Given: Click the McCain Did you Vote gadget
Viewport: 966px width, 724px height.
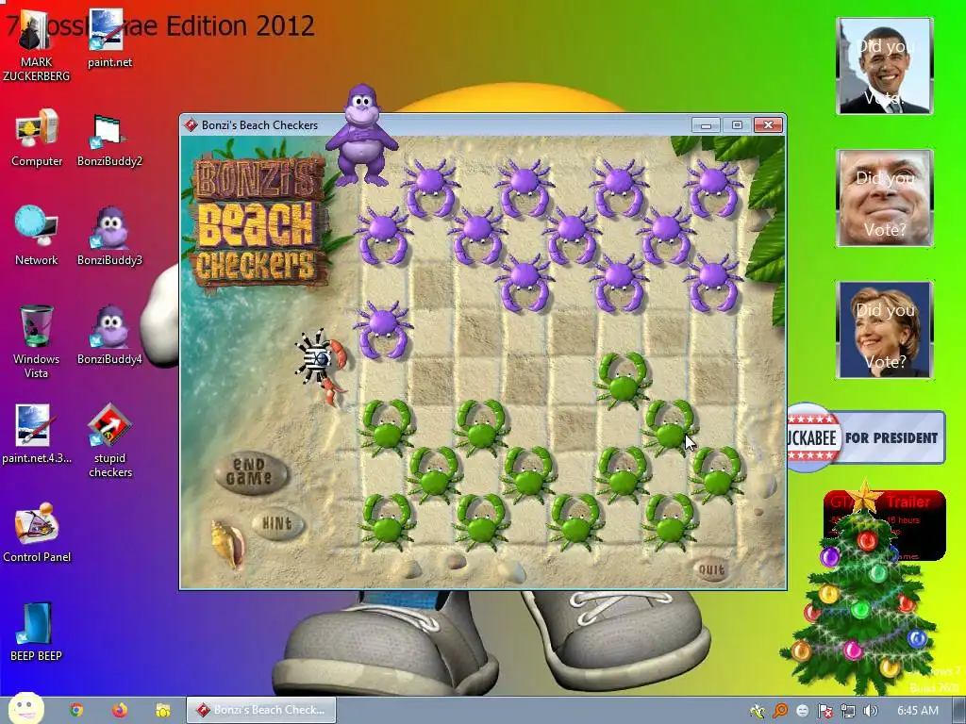Looking at the screenshot, I should pos(885,198).
